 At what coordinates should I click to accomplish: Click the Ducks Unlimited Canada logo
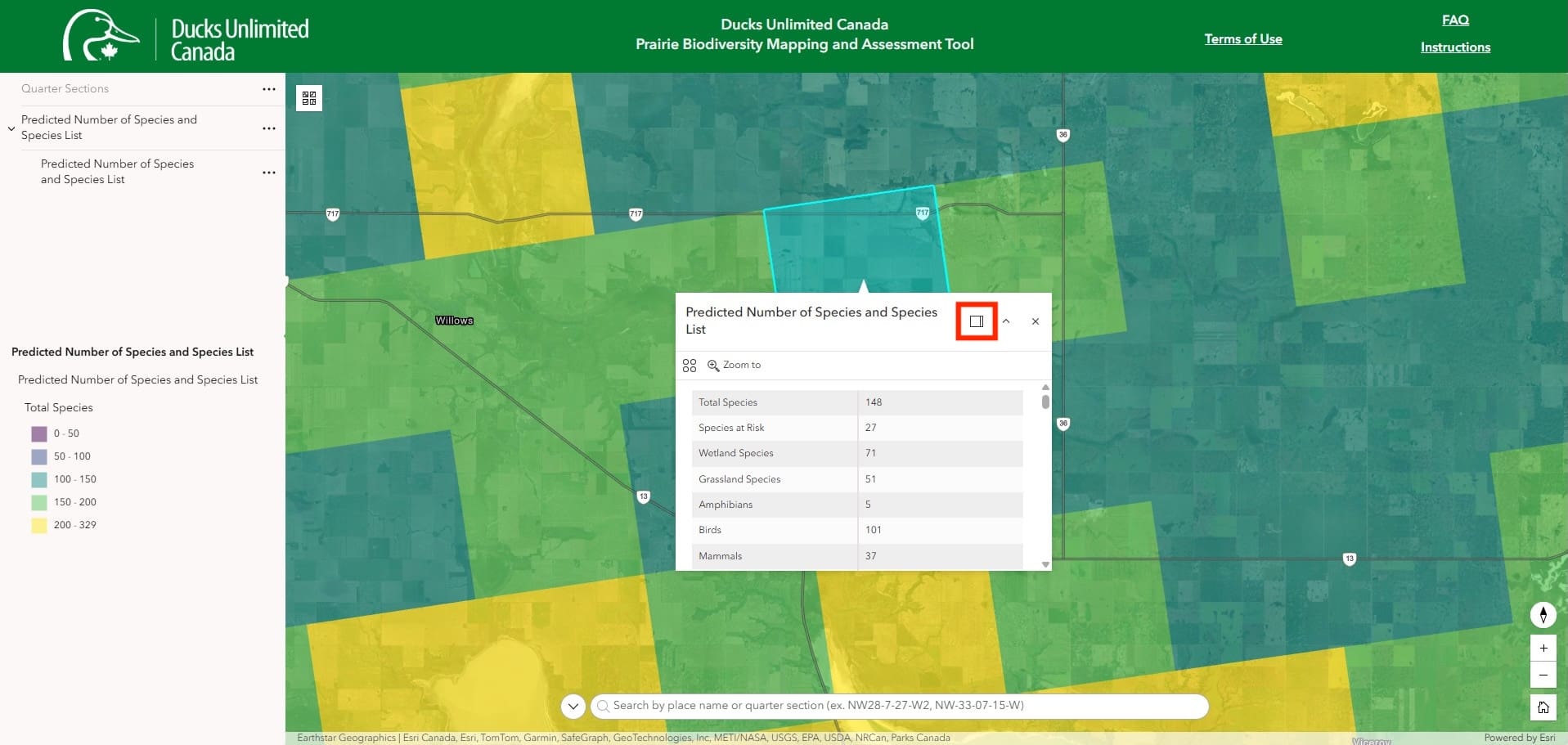(x=186, y=36)
